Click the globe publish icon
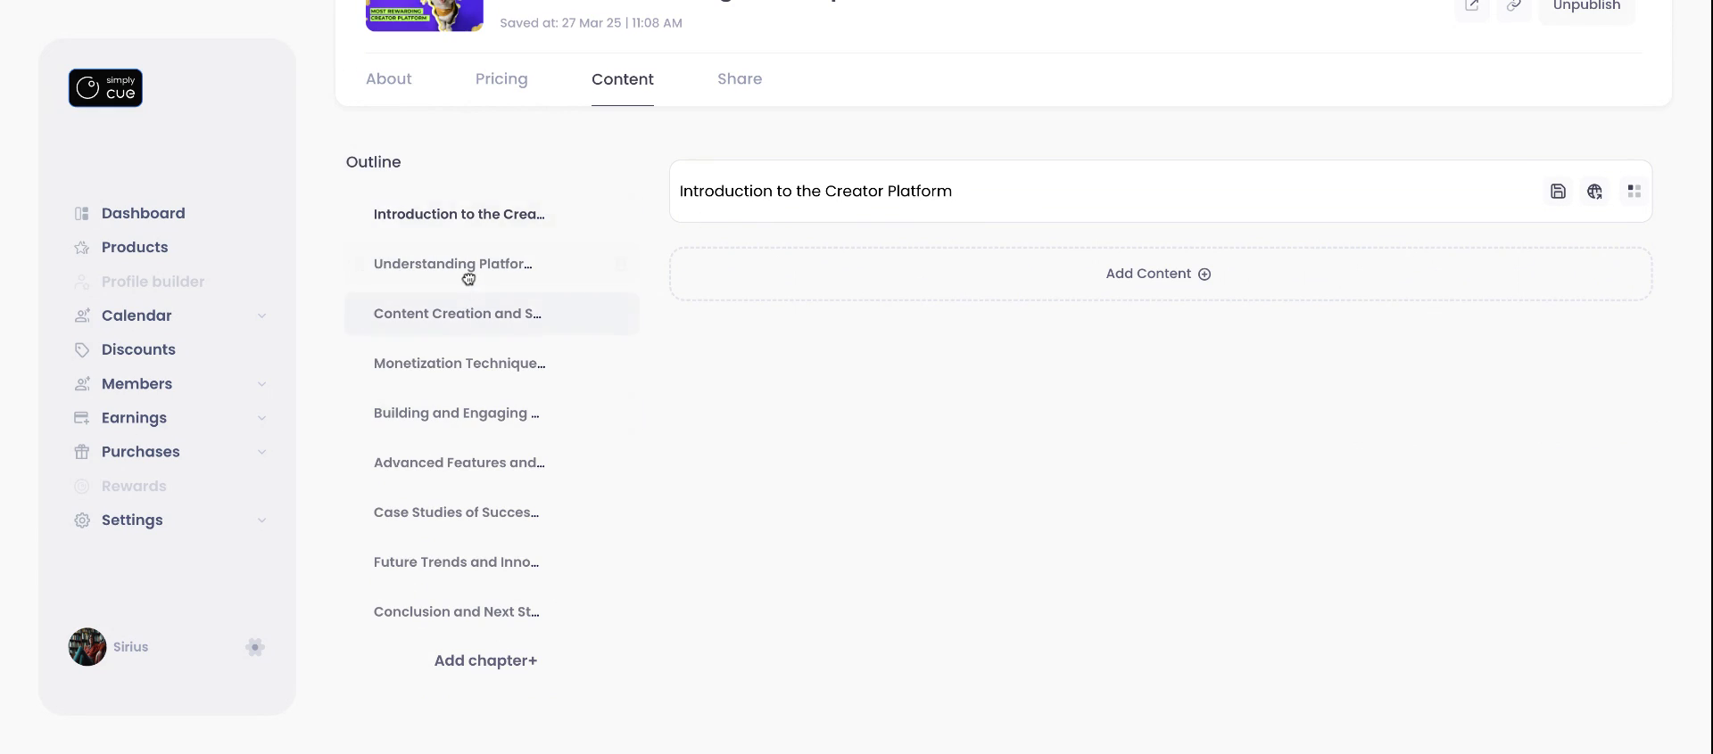1713x754 pixels. pos(1594,192)
